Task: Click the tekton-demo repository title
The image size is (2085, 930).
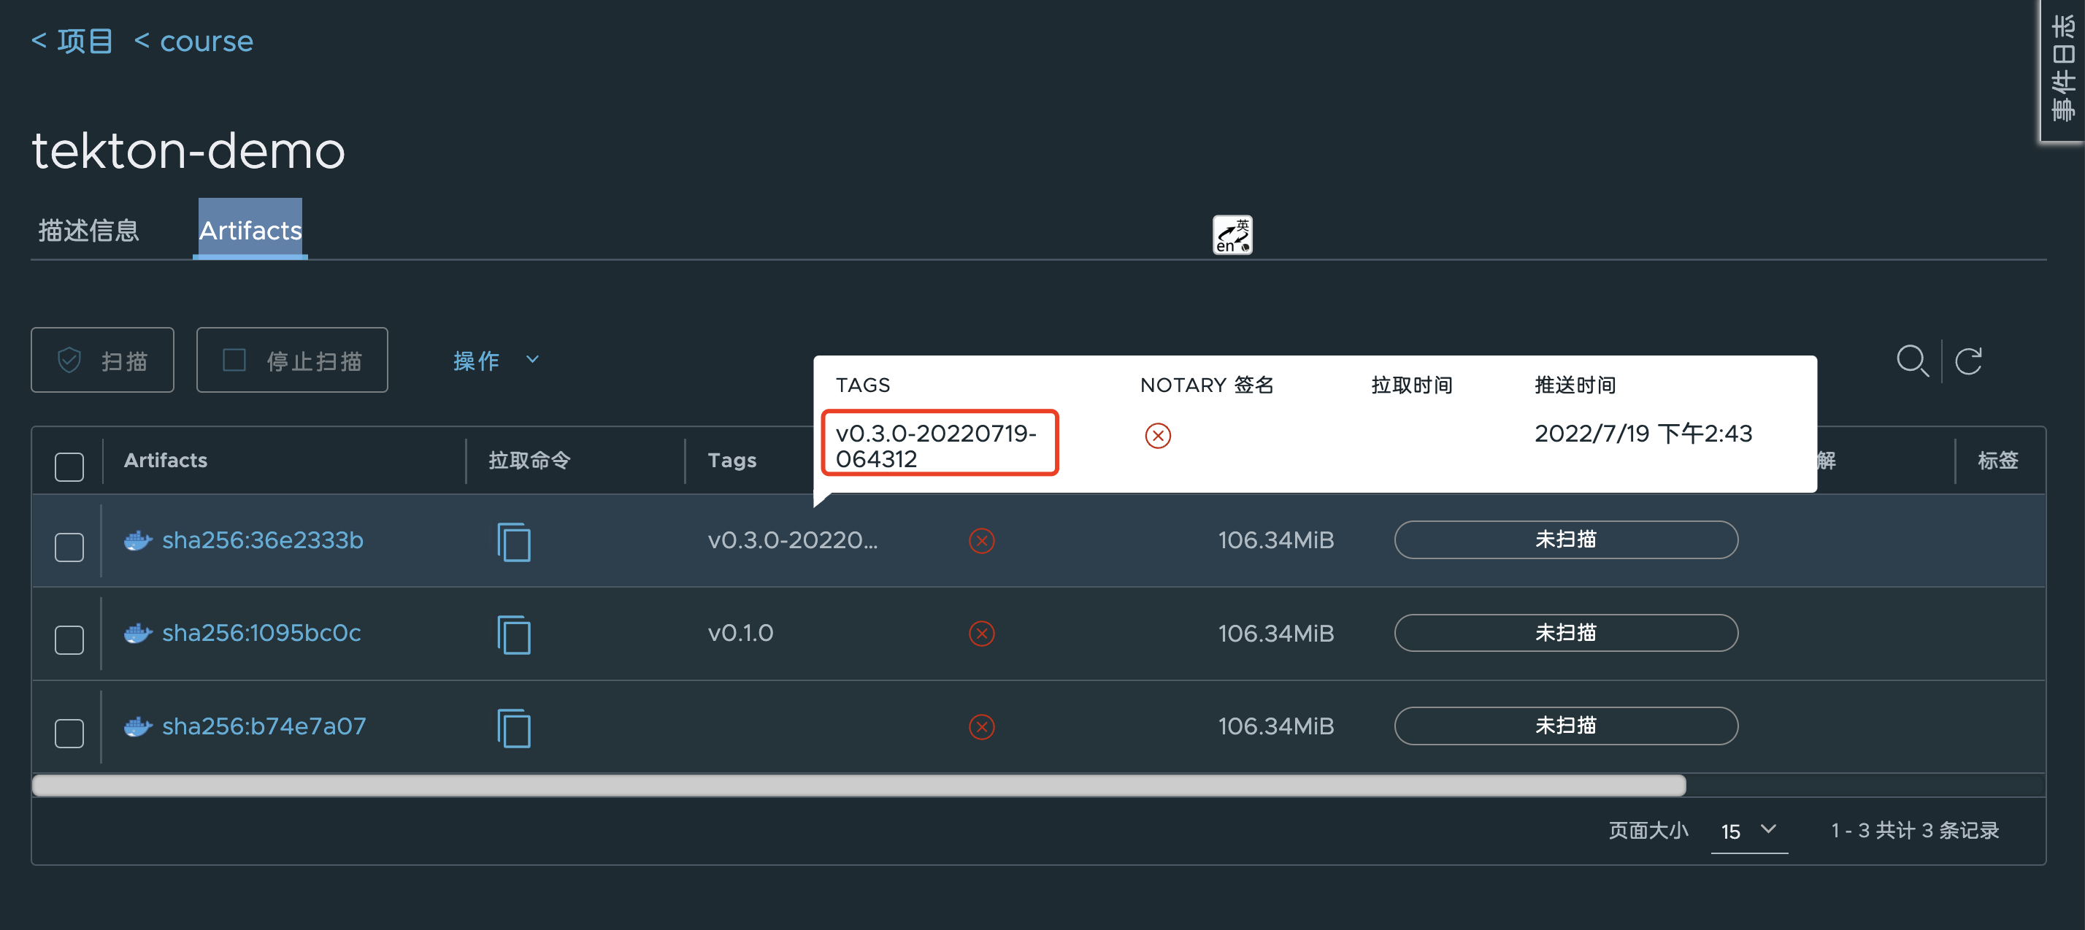Action: [x=188, y=150]
